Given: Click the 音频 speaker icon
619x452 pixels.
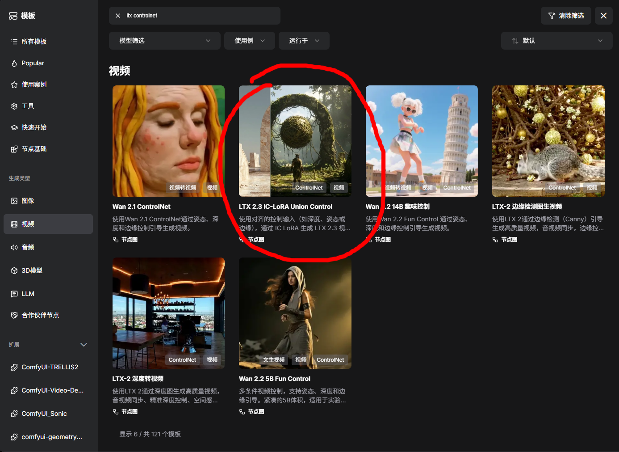Looking at the screenshot, I should click(14, 247).
